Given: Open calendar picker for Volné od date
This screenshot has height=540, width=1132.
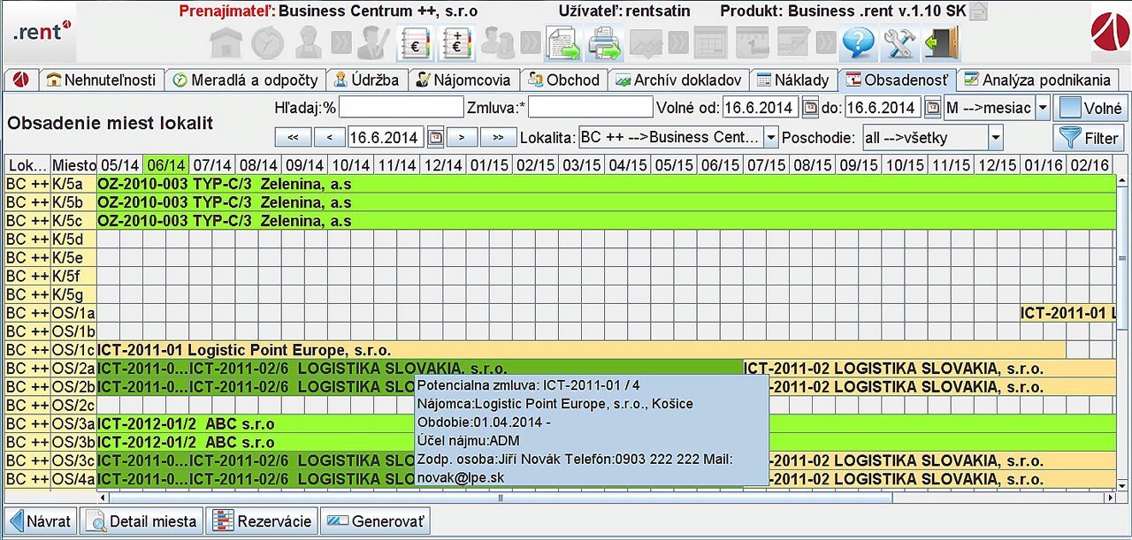Looking at the screenshot, I should click(810, 108).
